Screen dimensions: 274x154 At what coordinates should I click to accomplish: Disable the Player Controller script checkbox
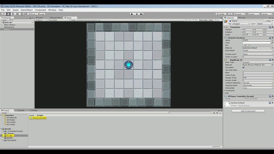[x=229, y=96]
